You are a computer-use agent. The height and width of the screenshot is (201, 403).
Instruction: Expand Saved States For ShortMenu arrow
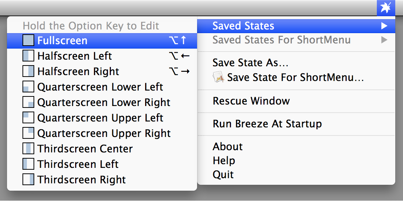384,40
